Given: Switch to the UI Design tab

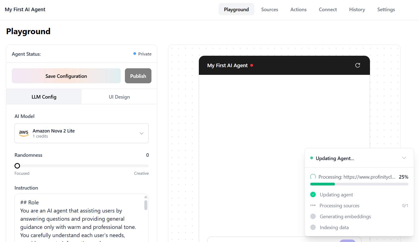Looking at the screenshot, I should click(119, 97).
